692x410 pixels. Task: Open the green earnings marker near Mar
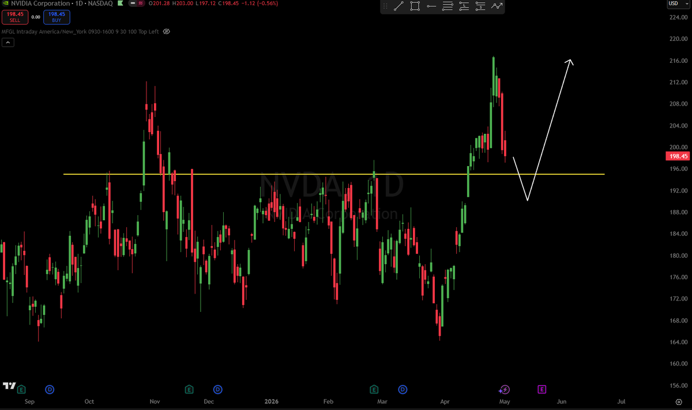pyautogui.click(x=374, y=389)
